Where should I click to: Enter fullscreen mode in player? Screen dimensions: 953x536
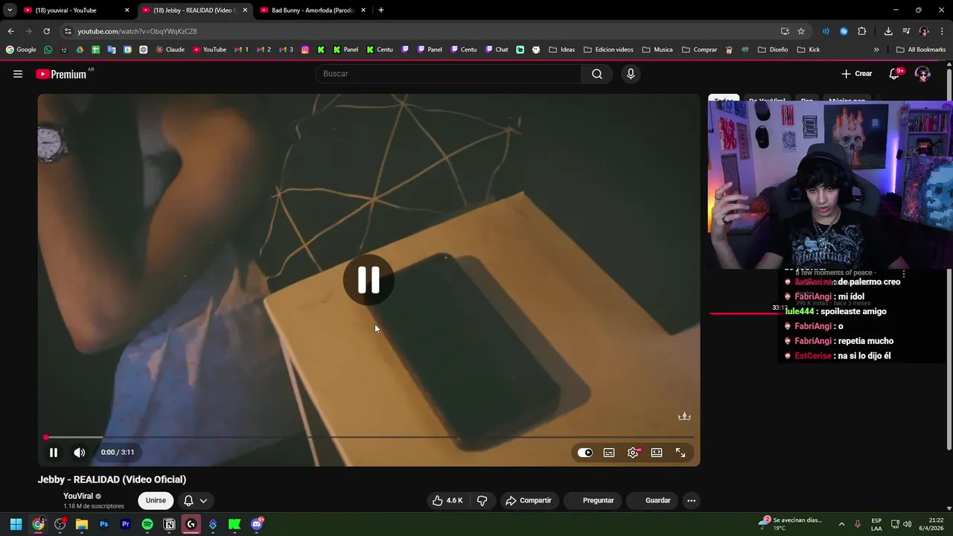[681, 453]
